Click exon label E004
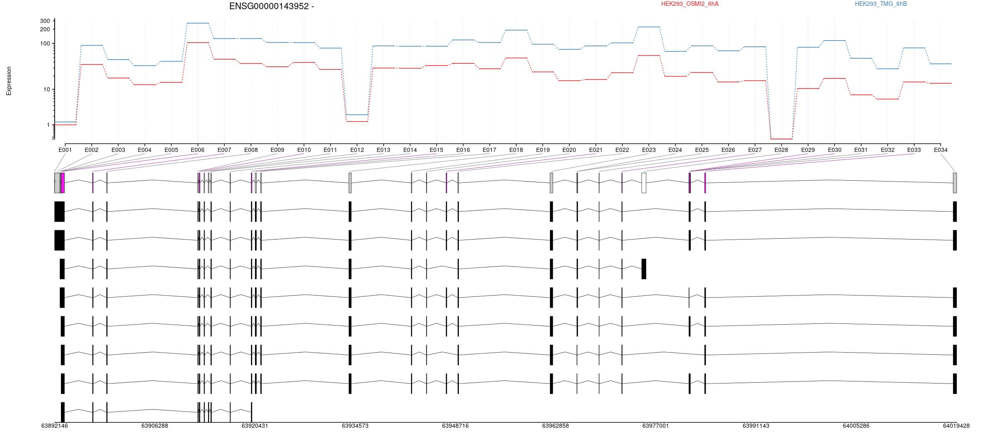The width and height of the screenshot is (1002, 434). 144,150
